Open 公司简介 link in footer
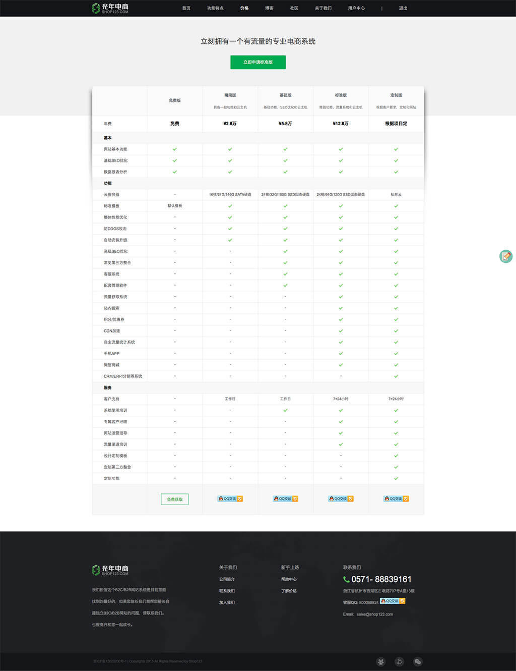Screen dimensions: 516x671 [x=227, y=579]
